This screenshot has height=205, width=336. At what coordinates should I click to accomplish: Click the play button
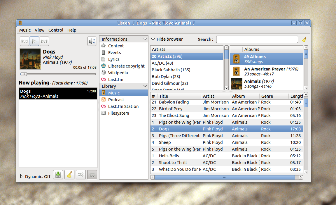pos(34,41)
